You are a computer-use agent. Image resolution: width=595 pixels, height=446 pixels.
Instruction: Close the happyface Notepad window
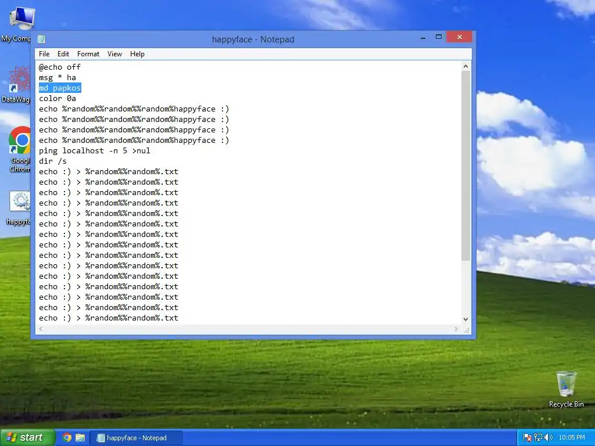tap(460, 37)
